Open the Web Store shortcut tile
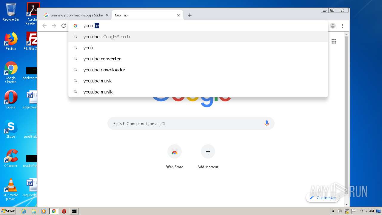The width and height of the screenshot is (382, 215). pyautogui.click(x=175, y=157)
